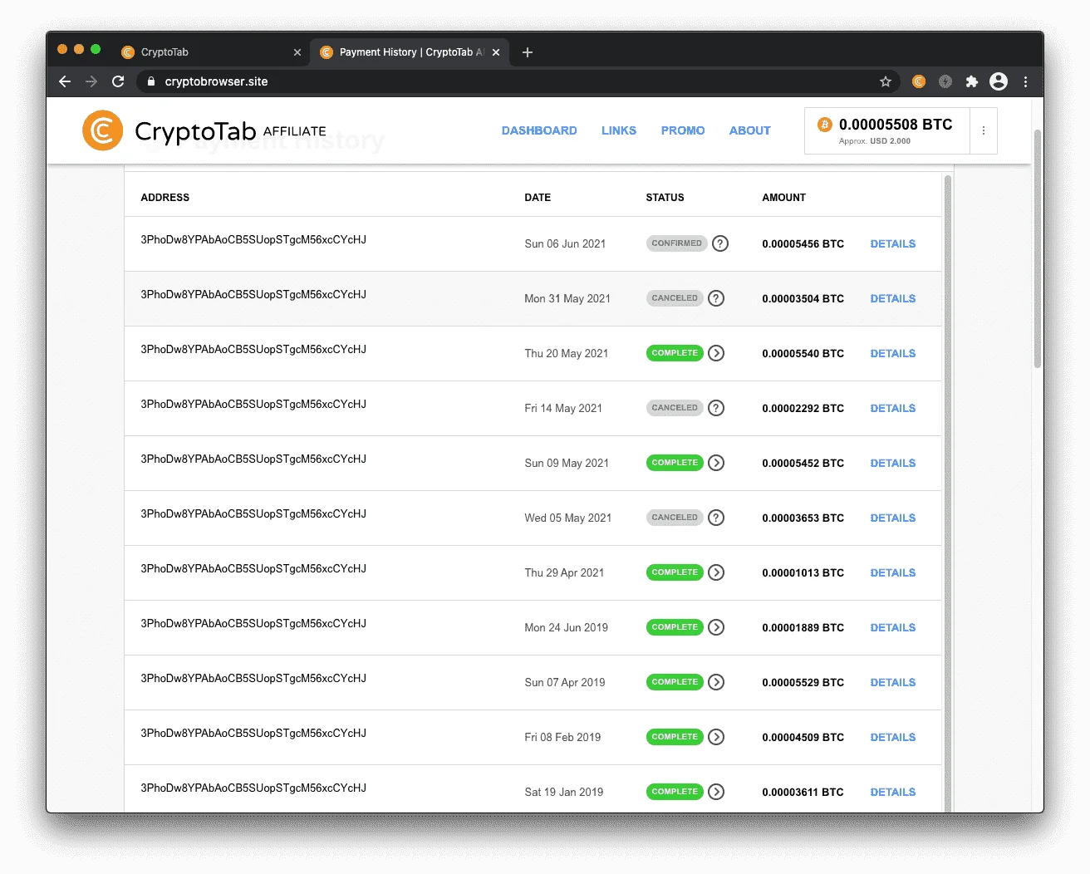This screenshot has height=874, width=1090.
Task: Reload the page with refresh icon
Action: [118, 81]
